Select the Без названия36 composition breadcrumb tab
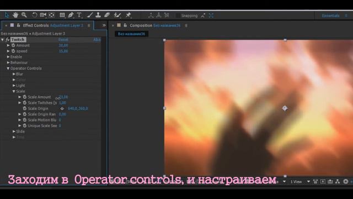Viewport: 353px width, 199px height. point(131,34)
